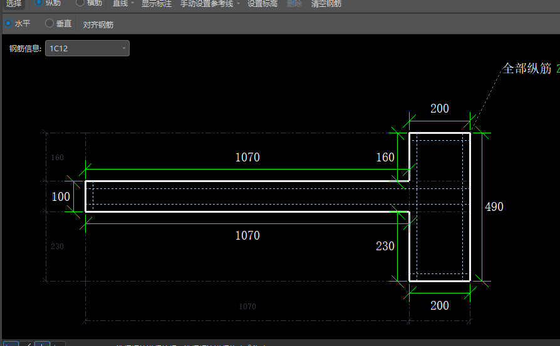Click 设置标高 in the toolbar
The height and width of the screenshot is (346, 560).
coord(262,4)
